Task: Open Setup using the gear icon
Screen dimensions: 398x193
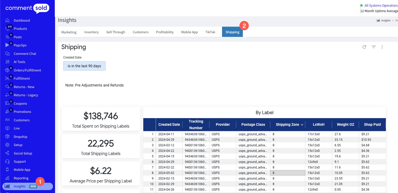Action: (7, 145)
